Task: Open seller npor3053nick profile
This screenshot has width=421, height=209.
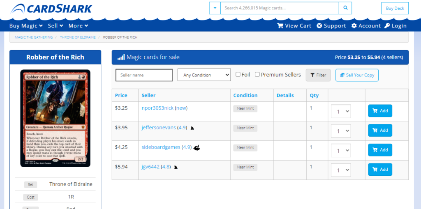Action: pyautogui.click(x=157, y=108)
